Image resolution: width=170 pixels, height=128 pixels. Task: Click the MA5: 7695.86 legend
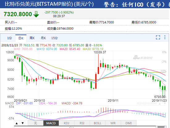click(23, 49)
